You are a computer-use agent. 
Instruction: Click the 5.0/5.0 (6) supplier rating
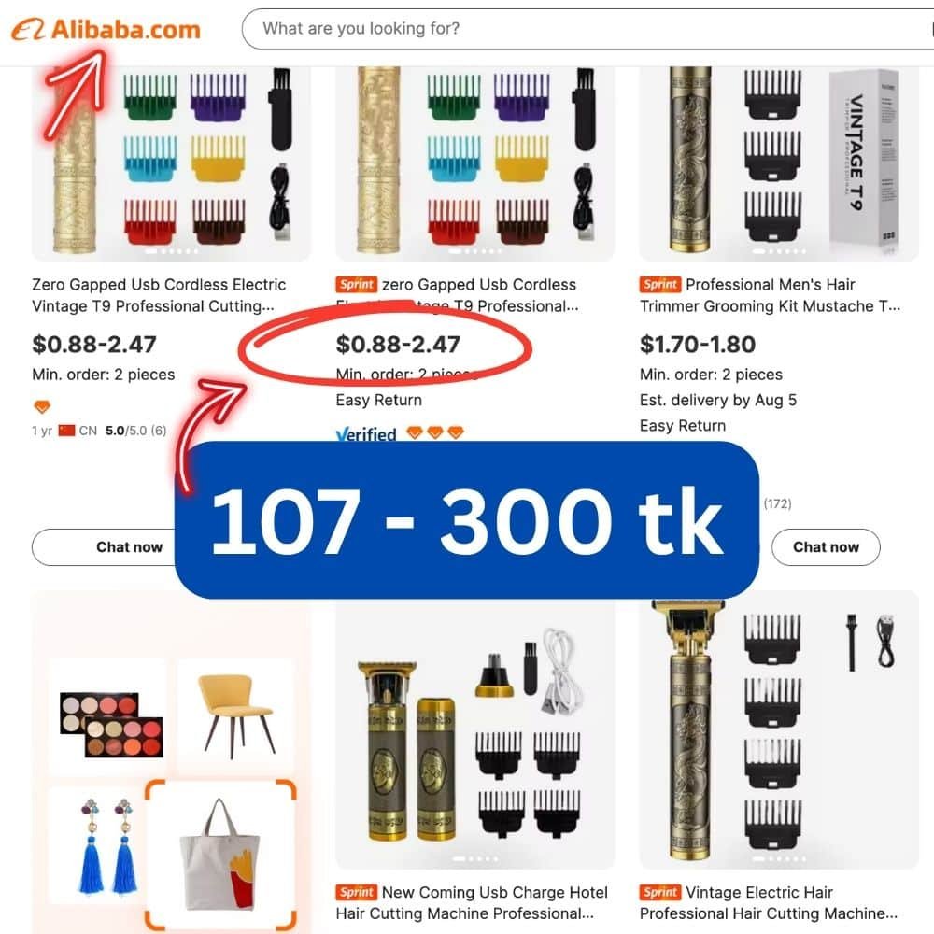click(135, 430)
